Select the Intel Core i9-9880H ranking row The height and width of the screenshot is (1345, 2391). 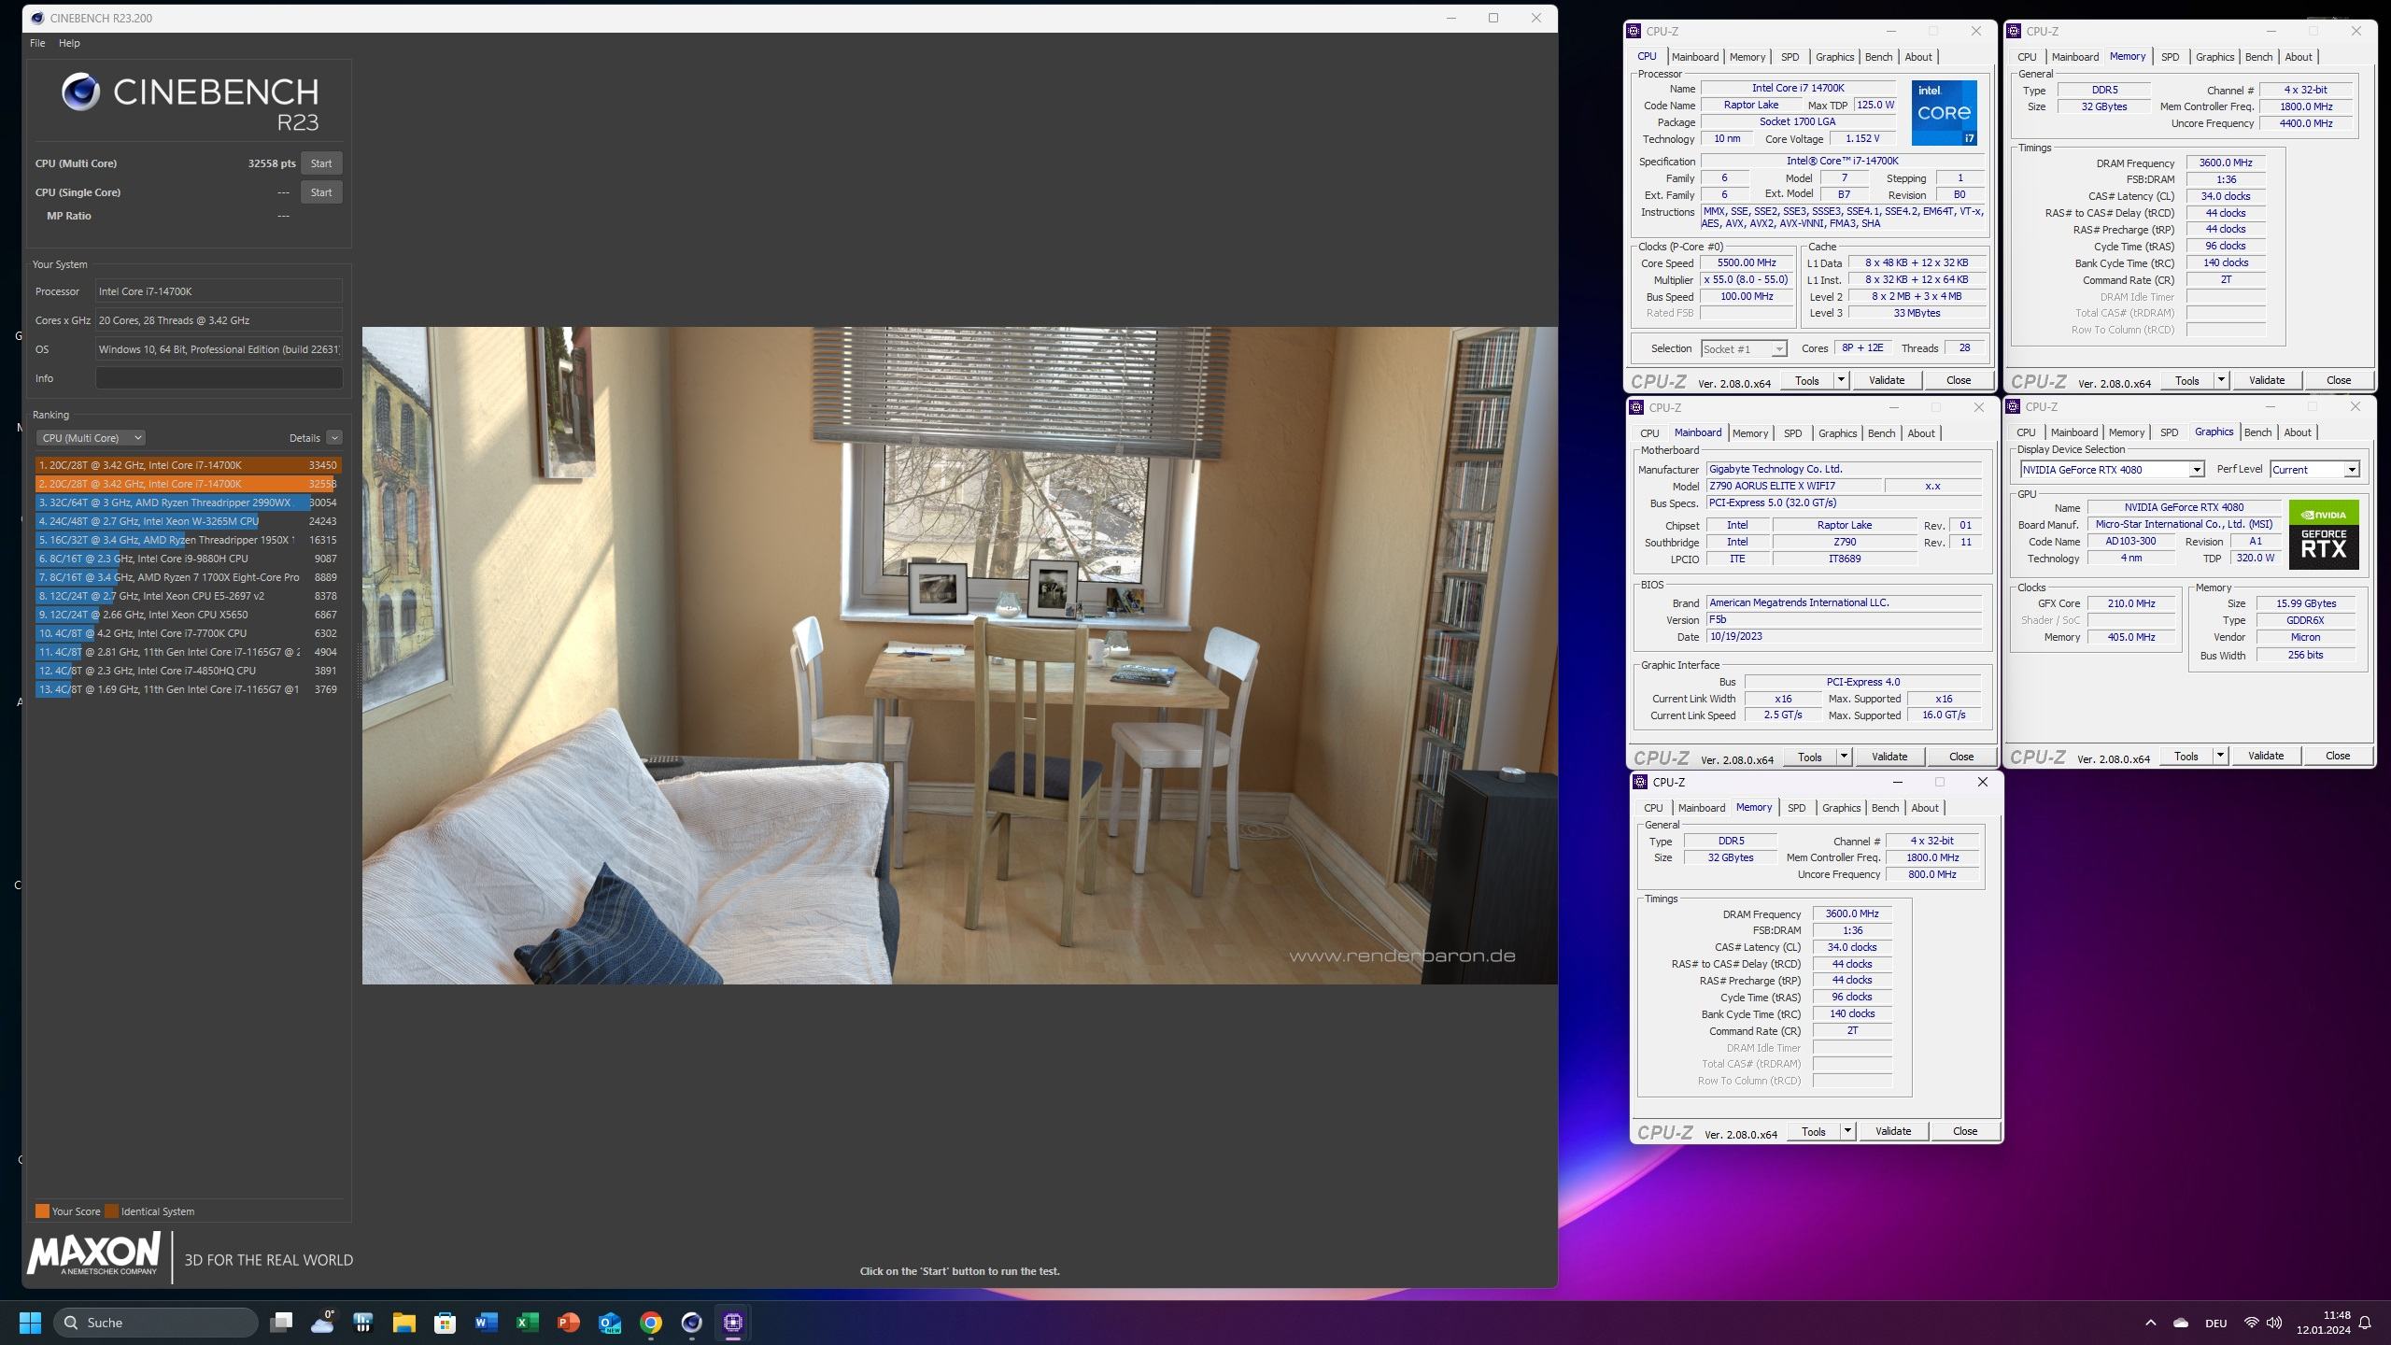pyautogui.click(x=189, y=559)
